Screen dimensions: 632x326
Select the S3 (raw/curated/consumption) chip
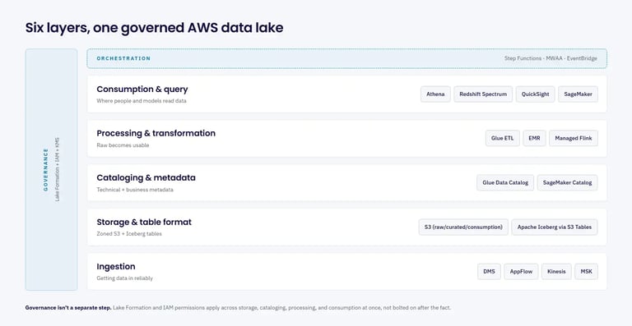[x=463, y=227]
